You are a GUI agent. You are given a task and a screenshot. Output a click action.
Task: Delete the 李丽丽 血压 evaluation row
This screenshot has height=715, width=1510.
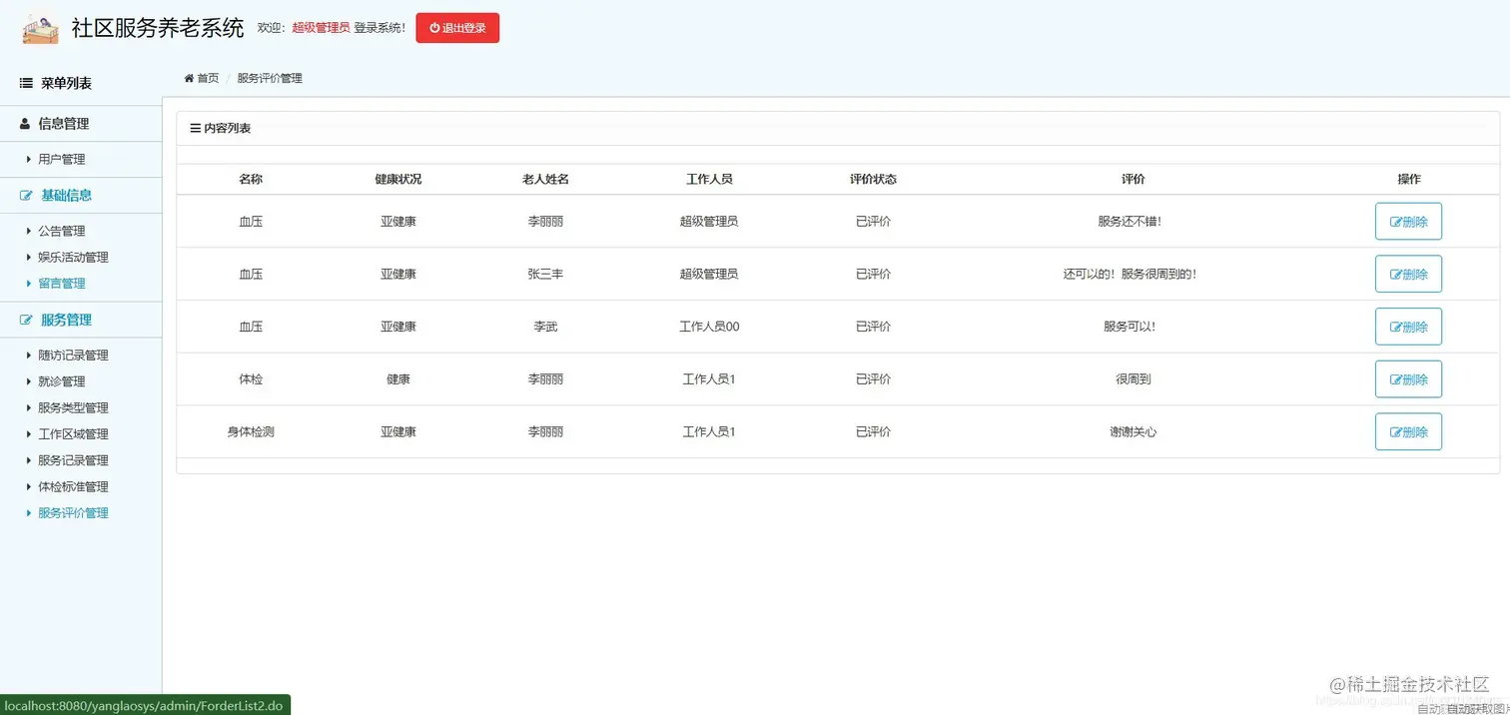point(1408,222)
